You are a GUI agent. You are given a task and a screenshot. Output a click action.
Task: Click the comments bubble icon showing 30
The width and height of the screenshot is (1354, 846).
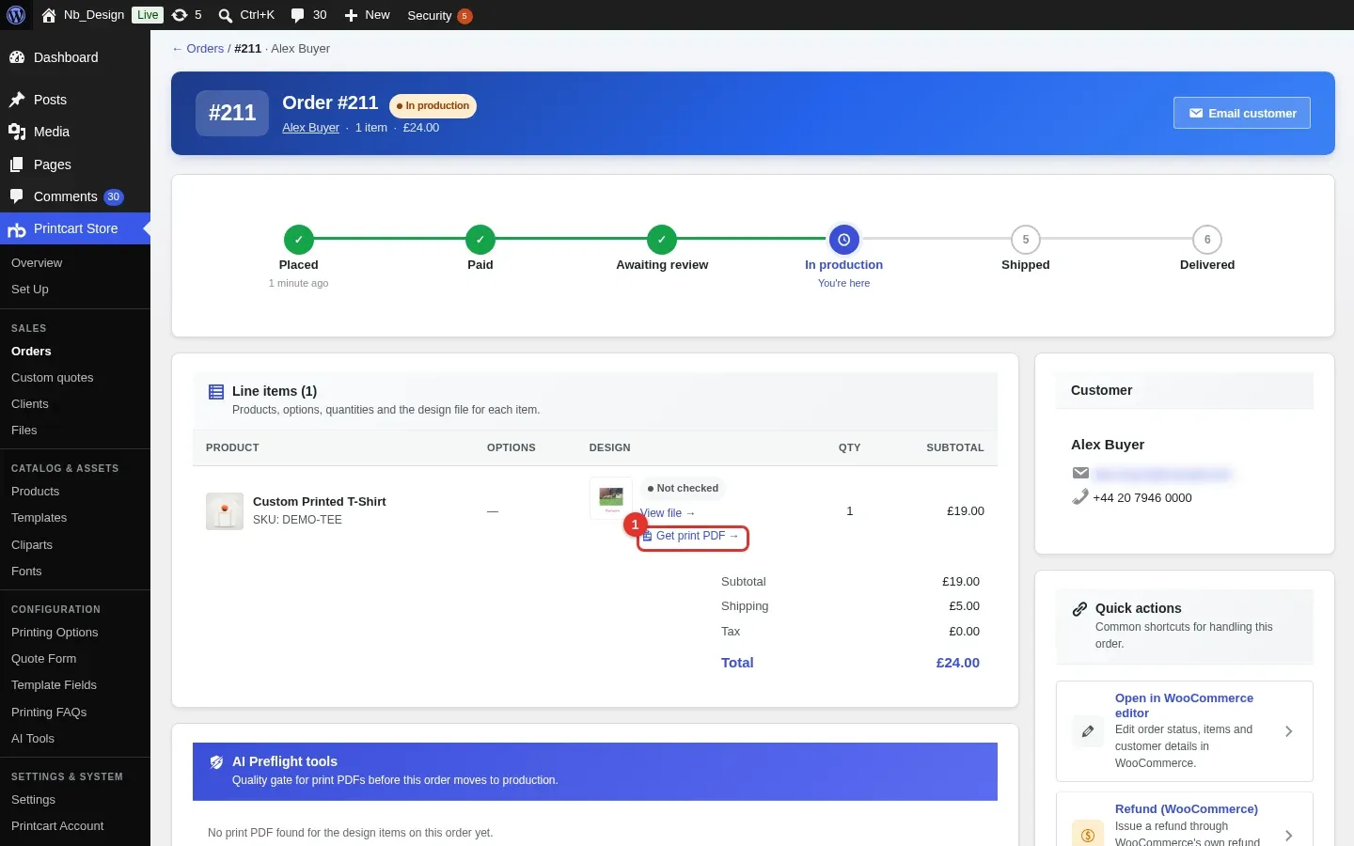[298, 15]
